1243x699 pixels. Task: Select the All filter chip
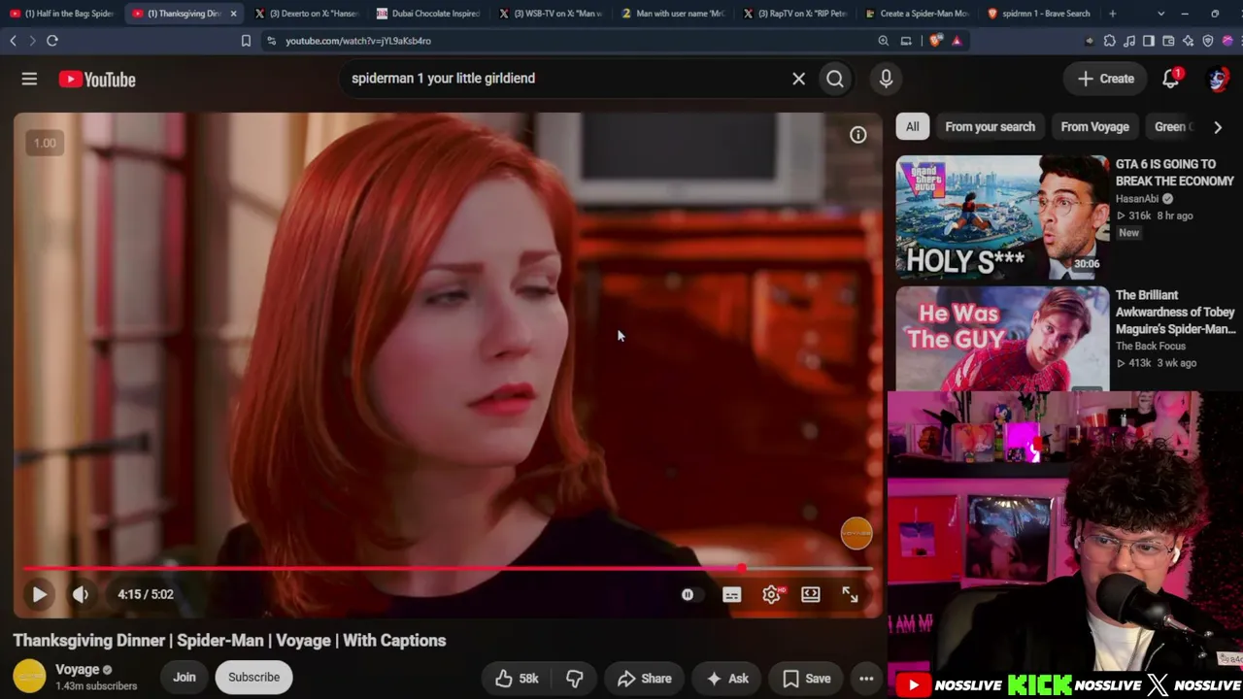click(913, 127)
